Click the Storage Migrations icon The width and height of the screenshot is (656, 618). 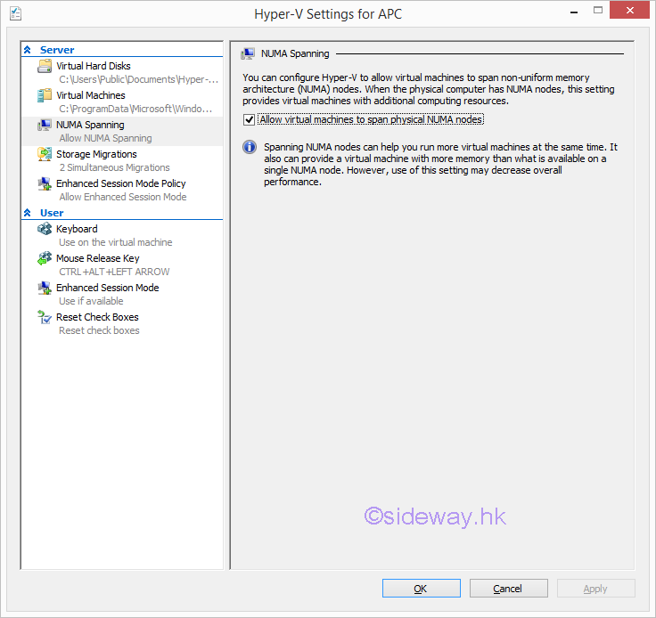tap(45, 155)
